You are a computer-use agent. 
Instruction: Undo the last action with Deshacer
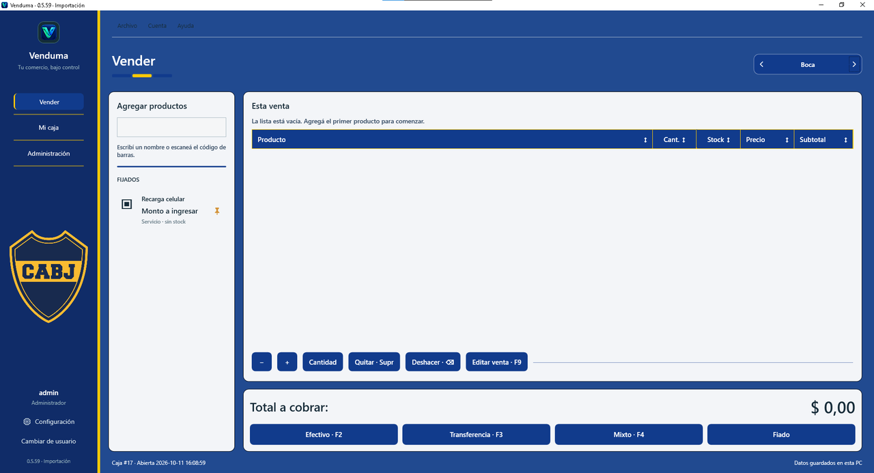point(433,362)
